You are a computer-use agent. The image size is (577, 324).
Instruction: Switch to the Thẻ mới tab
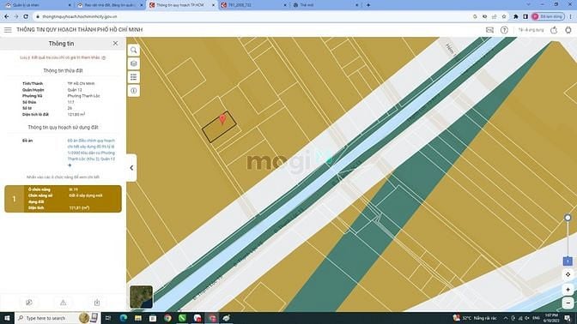tap(325, 5)
